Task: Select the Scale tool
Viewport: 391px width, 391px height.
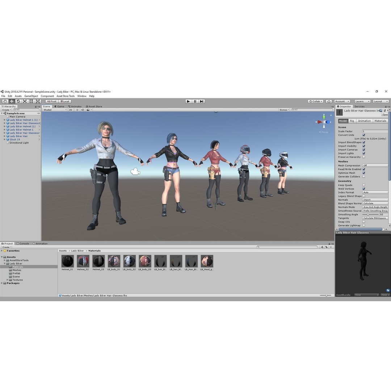Action: 25,101
